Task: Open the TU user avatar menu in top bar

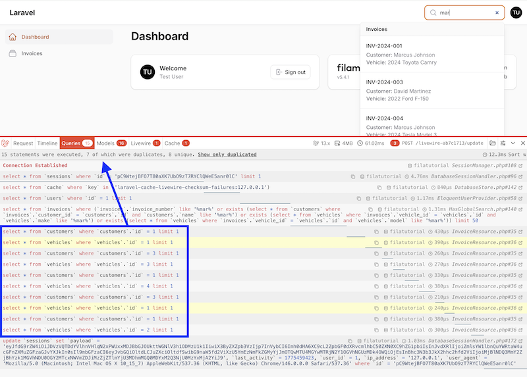Action: (516, 13)
